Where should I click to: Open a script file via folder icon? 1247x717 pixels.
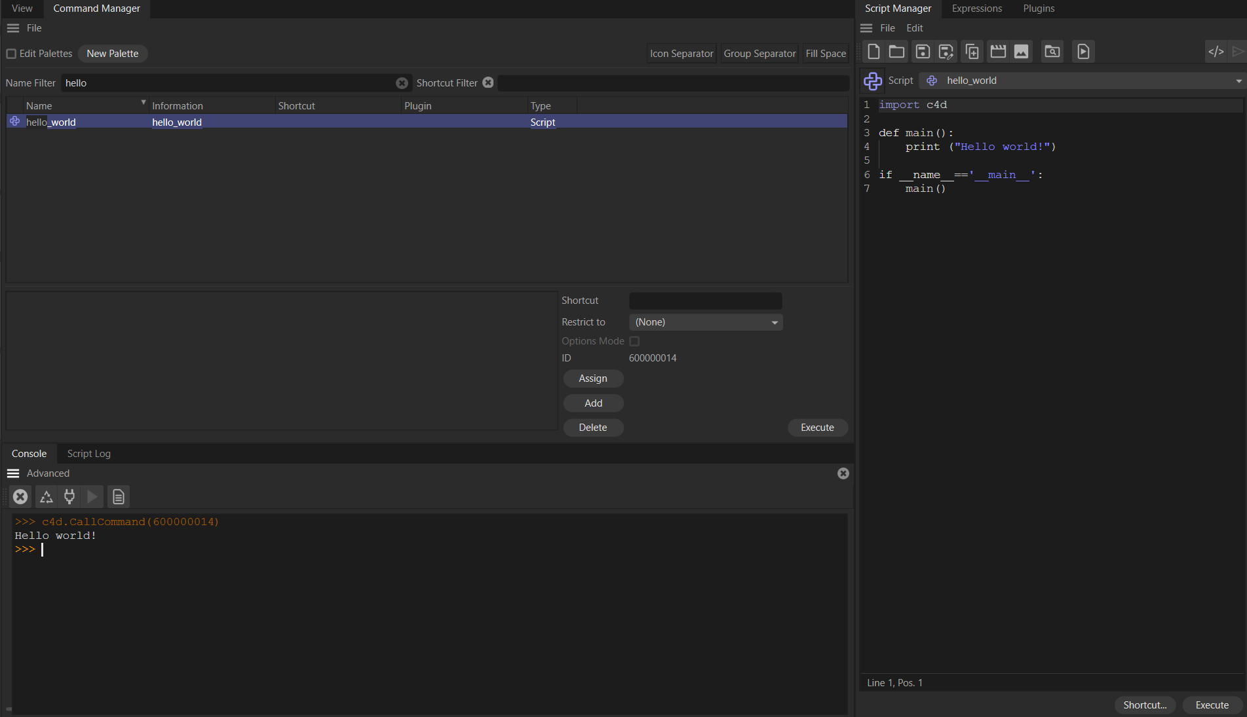[x=896, y=51]
